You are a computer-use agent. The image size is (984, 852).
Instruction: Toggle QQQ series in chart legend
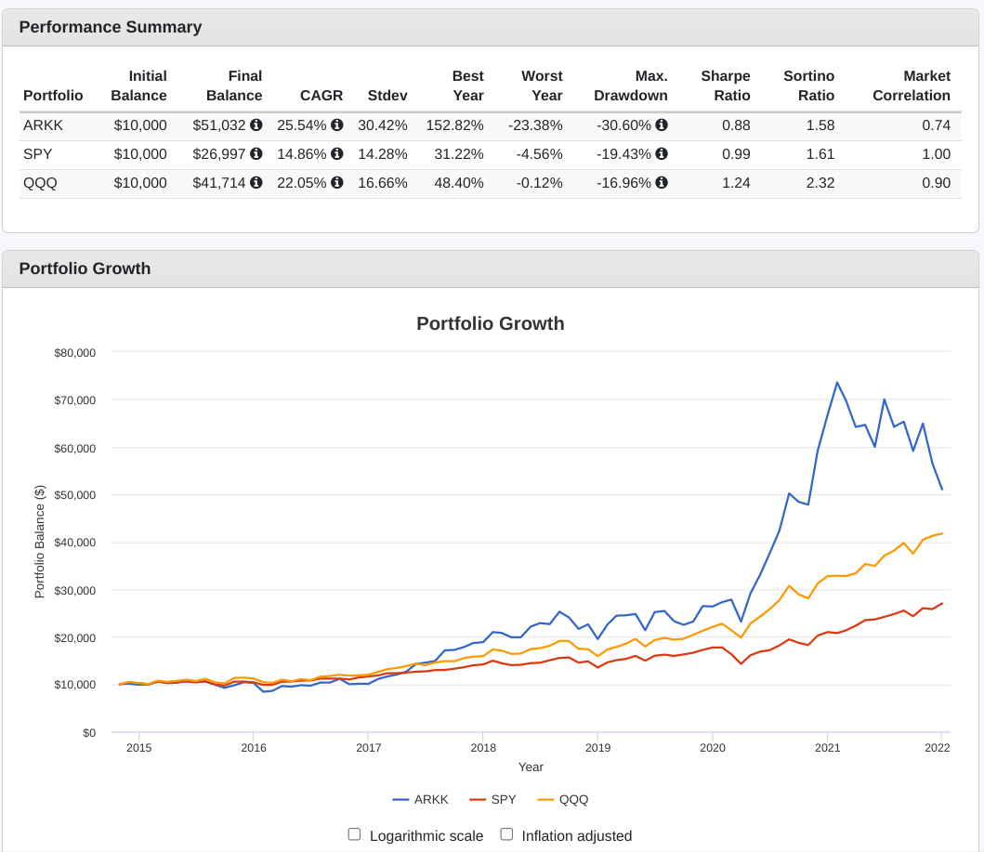tap(563, 799)
